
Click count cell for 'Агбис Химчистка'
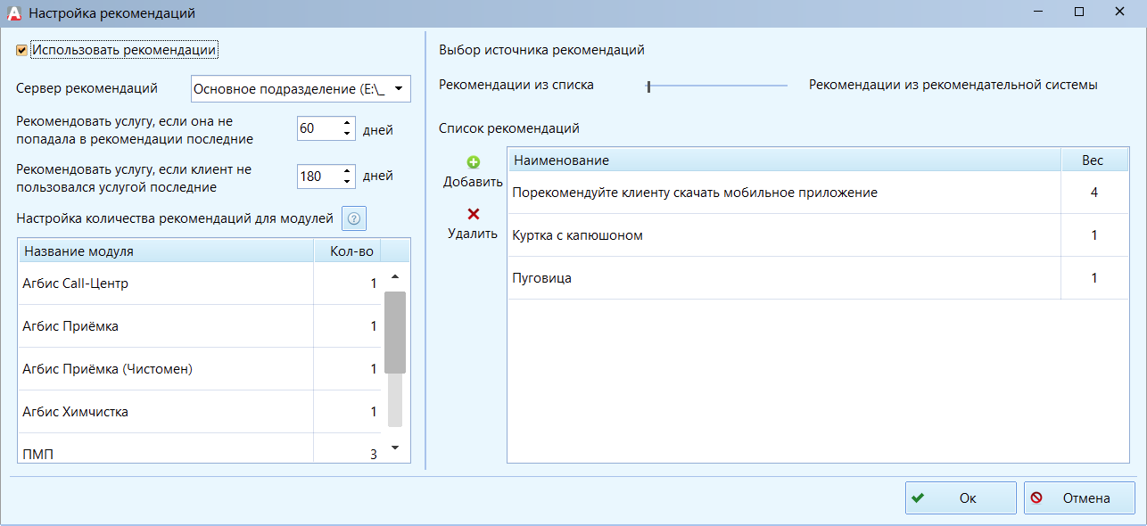348,412
